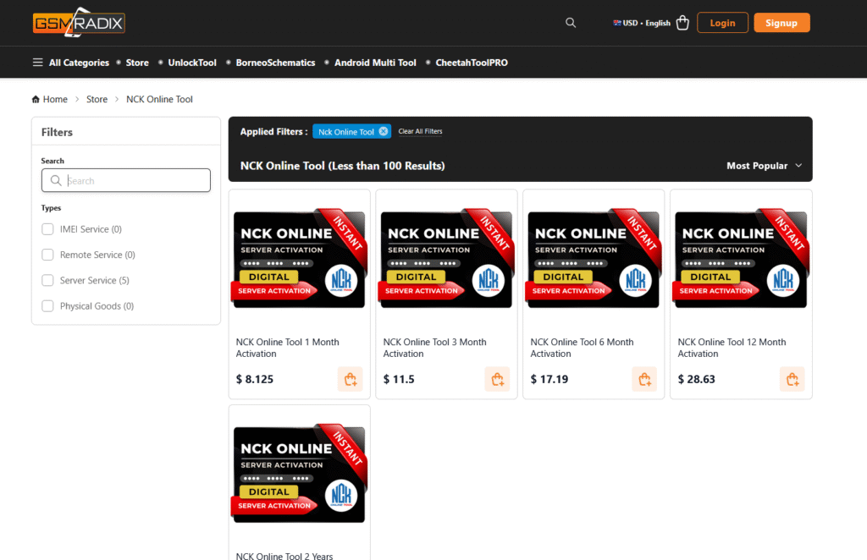The height and width of the screenshot is (560, 867).
Task: Open the shopping bag cart icon
Action: [x=682, y=23]
